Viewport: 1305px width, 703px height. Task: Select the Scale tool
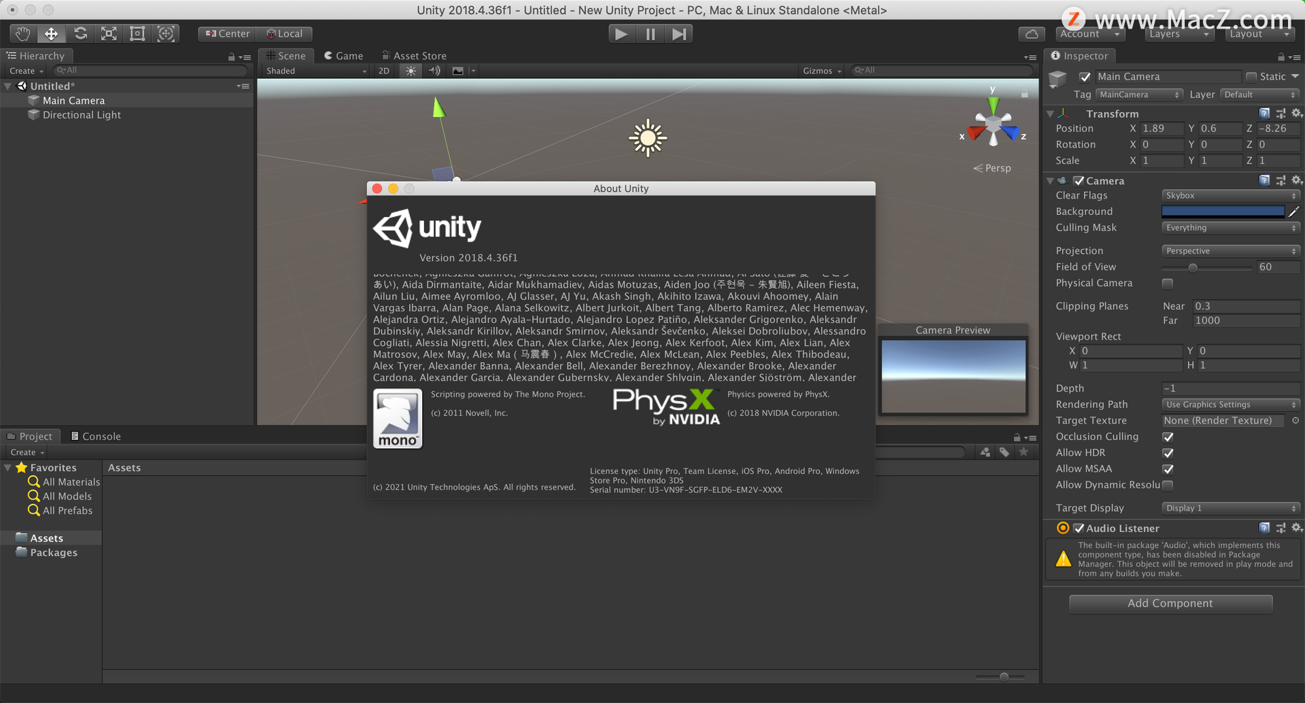tap(109, 33)
